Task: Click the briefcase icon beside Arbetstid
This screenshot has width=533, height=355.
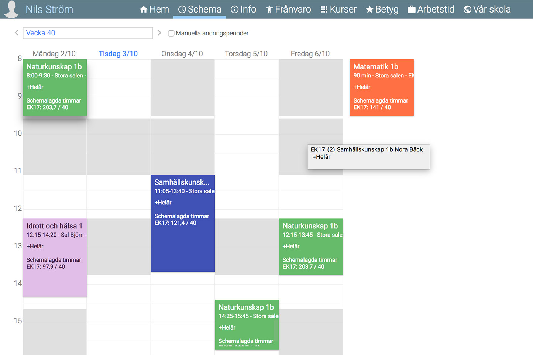Action: point(412,9)
